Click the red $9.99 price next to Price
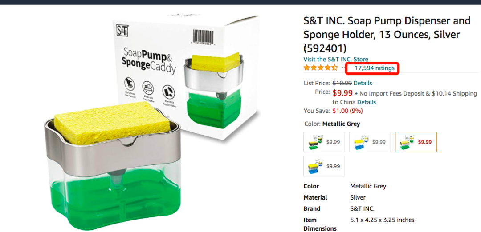Screen dimensions: 481x232 [342, 93]
